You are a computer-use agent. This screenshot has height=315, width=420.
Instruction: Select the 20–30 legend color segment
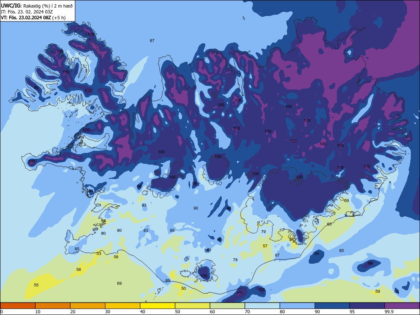point(88,306)
